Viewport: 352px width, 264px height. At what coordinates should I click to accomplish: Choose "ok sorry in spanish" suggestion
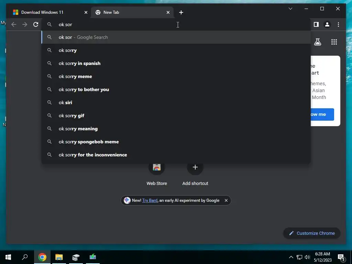[176, 63]
